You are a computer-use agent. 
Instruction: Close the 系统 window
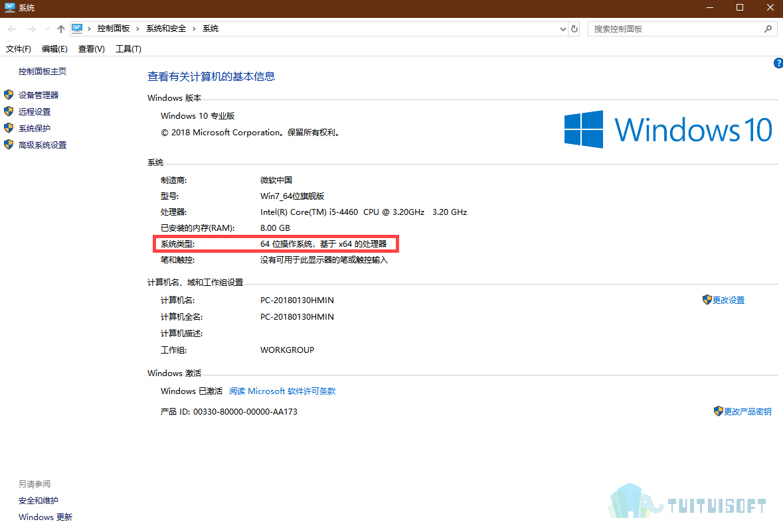click(770, 7)
